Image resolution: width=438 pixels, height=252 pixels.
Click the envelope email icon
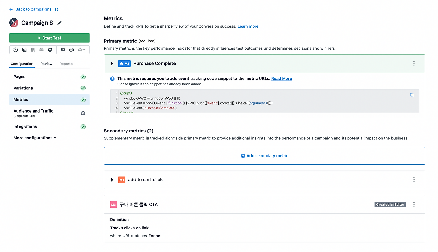(x=63, y=50)
